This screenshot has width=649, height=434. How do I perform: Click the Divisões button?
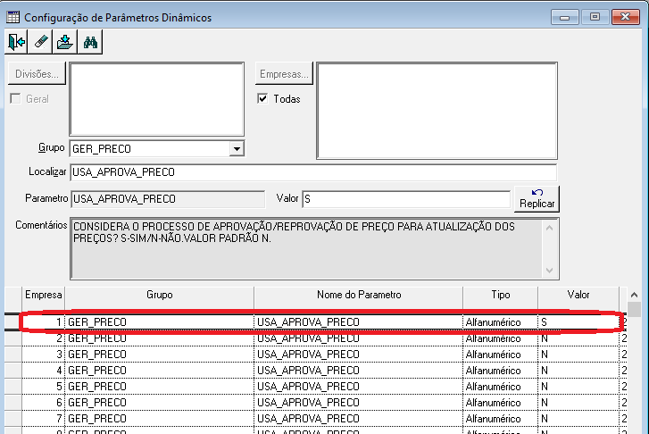click(37, 74)
